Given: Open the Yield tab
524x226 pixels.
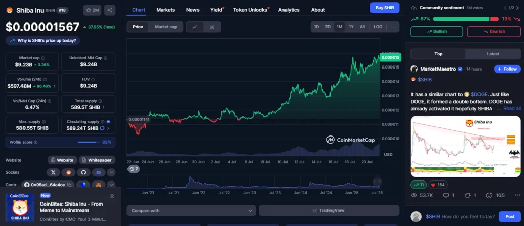Looking at the screenshot, I should (216, 10).
